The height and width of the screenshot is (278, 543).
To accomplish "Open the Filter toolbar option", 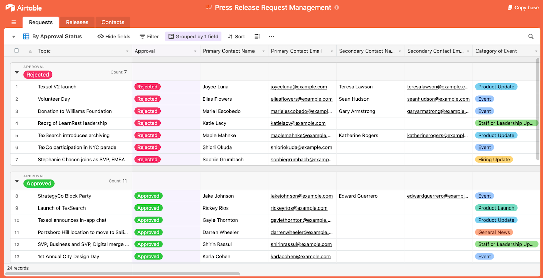I will (x=149, y=37).
